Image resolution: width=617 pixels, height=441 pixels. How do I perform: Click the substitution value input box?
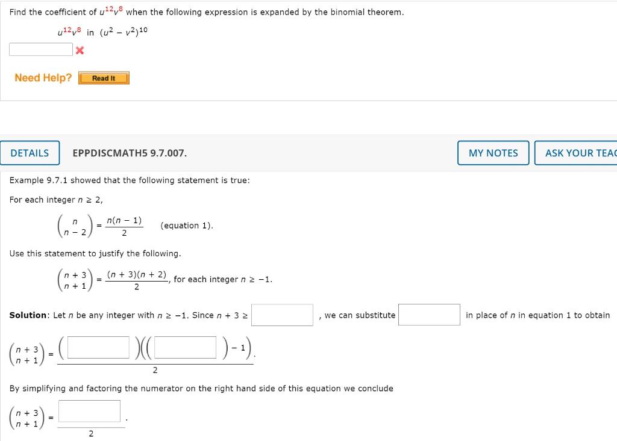tap(429, 314)
